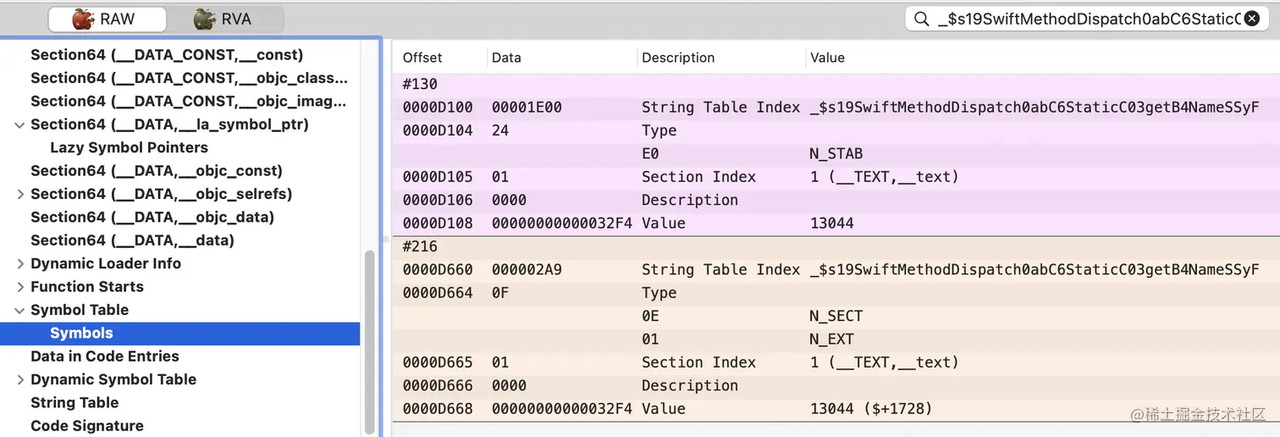Click offset 0000D105 cell

tap(438, 177)
